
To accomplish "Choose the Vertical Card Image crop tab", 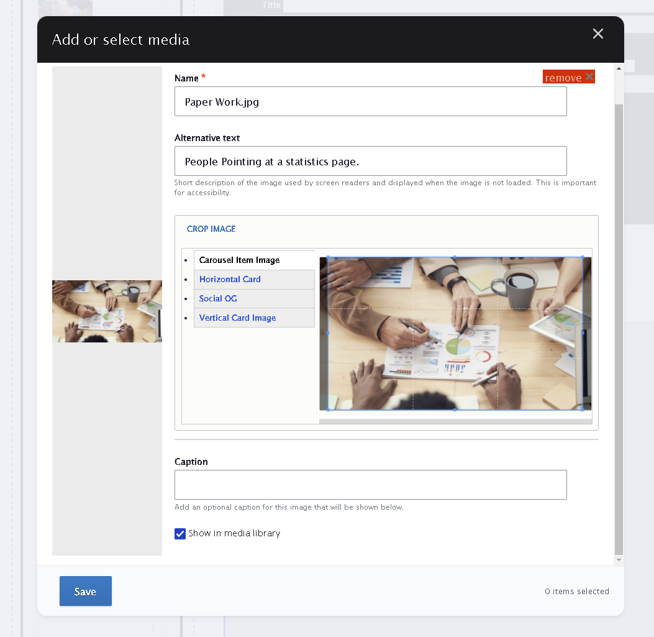I will click(254, 318).
